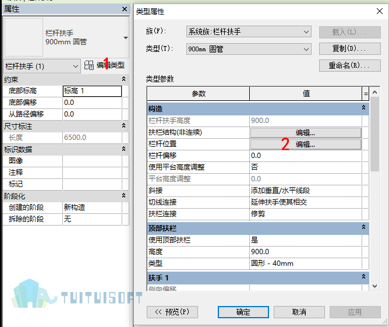Click the = column header

(366, 94)
